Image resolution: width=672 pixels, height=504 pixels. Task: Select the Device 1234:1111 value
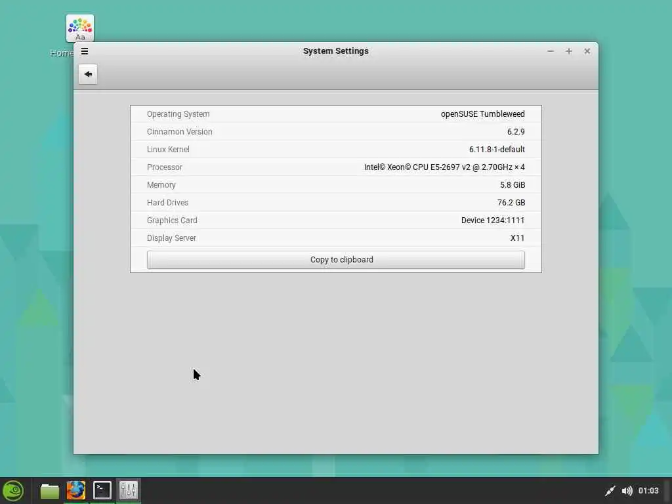(493, 220)
